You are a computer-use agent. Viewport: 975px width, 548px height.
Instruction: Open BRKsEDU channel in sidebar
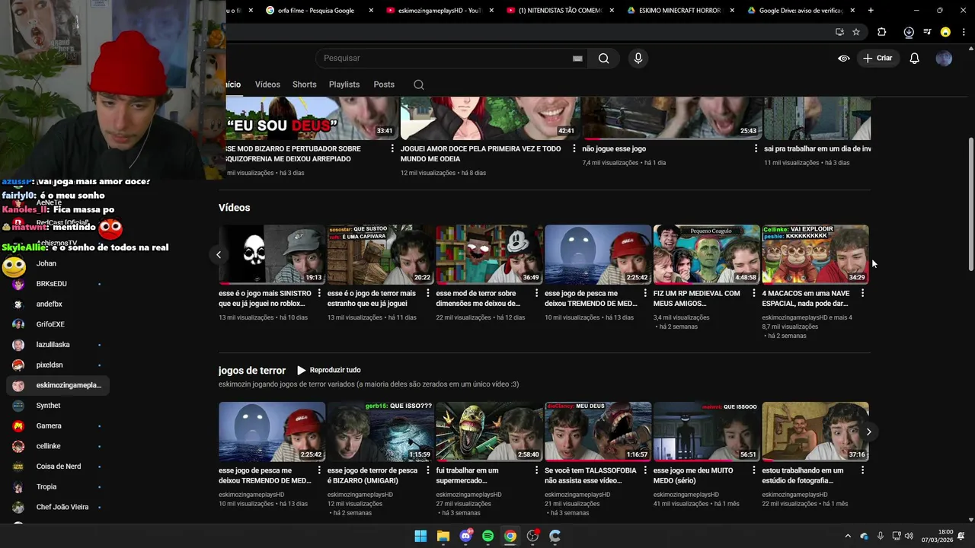point(56,284)
